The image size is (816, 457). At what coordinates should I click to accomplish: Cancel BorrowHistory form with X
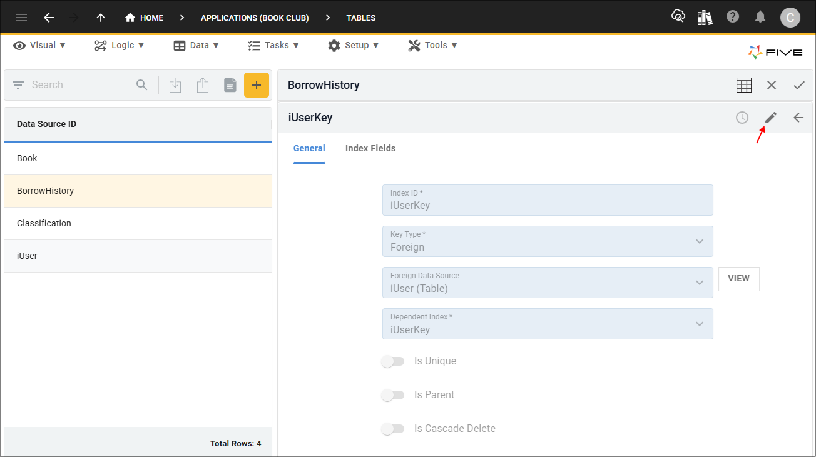(x=772, y=85)
